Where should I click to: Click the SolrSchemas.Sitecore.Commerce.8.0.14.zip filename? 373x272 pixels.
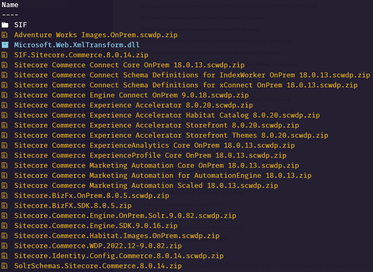coord(98,266)
